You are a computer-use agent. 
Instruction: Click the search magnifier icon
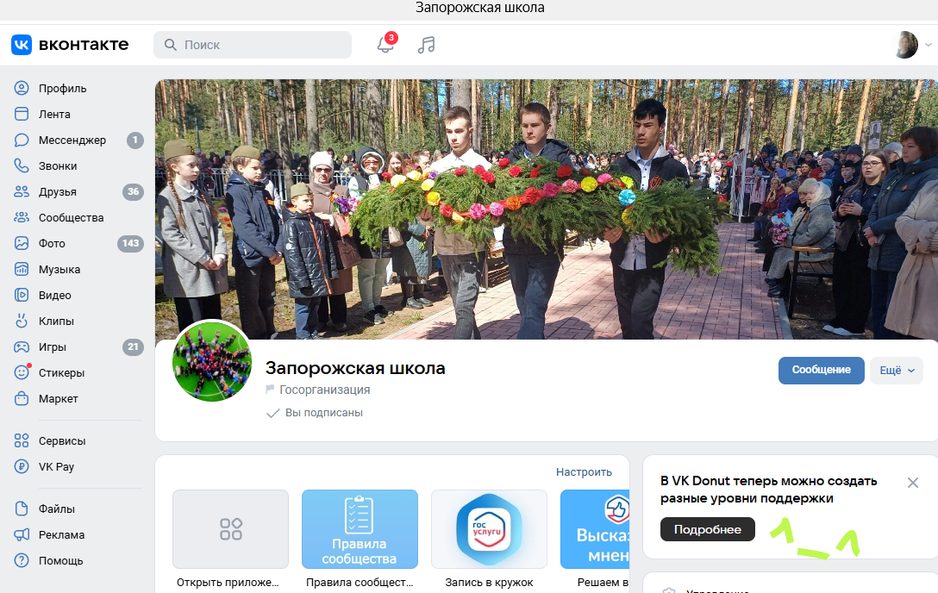(x=171, y=45)
